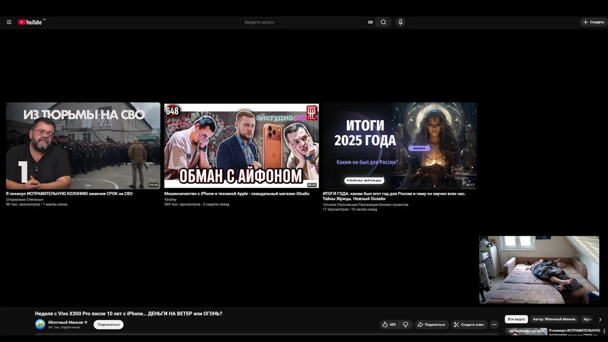Click the Поделиться share button
608x342 pixels.
pyautogui.click(x=431, y=324)
